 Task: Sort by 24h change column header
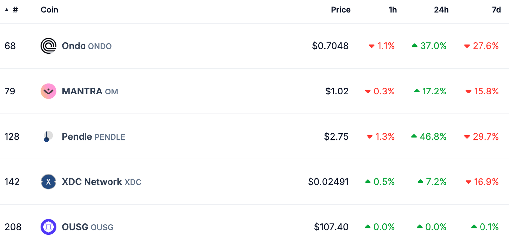point(441,10)
